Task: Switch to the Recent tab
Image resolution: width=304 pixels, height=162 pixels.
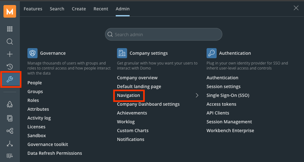Action: (101, 9)
